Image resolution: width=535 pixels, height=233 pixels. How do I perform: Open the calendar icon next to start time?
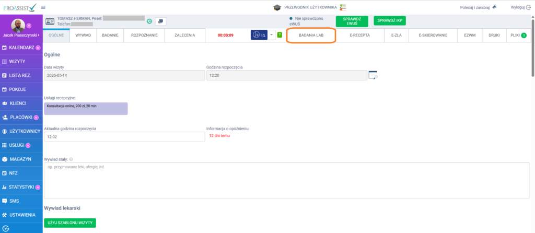tap(373, 75)
